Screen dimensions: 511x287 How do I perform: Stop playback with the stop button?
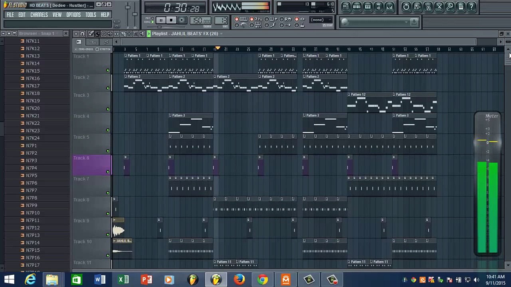coord(171,20)
